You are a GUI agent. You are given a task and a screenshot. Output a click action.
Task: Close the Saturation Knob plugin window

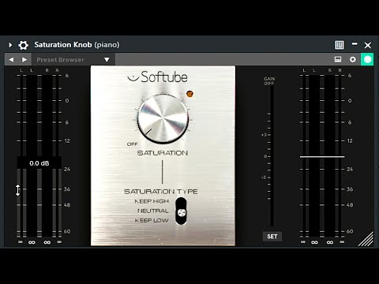click(x=368, y=45)
